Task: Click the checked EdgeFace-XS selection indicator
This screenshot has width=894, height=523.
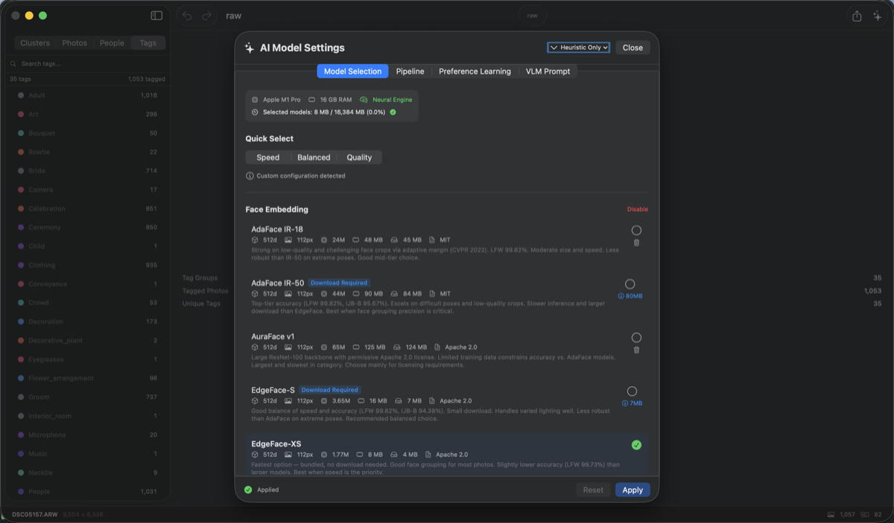Action: [x=636, y=445]
